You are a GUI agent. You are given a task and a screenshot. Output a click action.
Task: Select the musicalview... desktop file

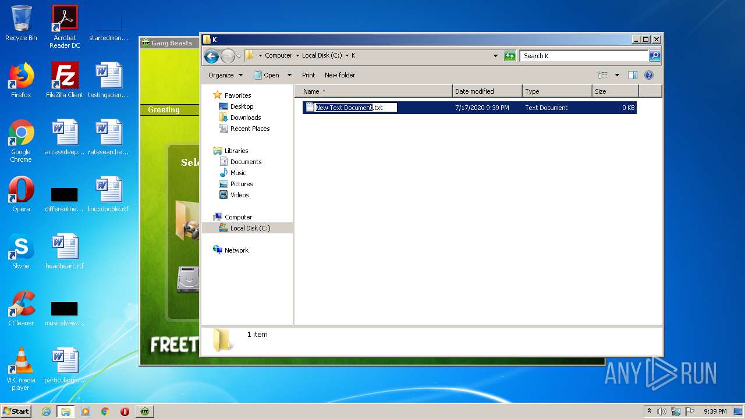click(65, 313)
